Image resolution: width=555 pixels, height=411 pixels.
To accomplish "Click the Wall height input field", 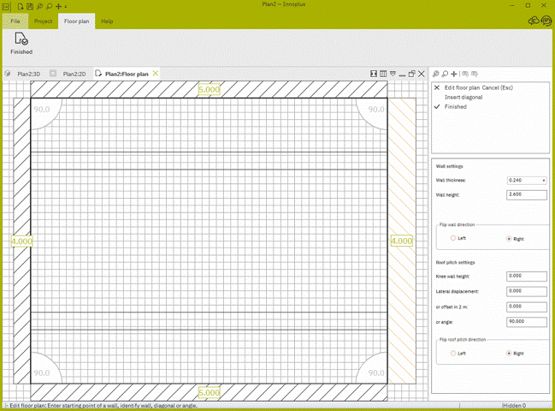I will [x=526, y=195].
